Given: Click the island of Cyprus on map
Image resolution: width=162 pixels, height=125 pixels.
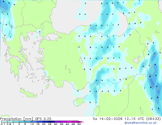Looking at the screenshot, I should click(80, 101).
